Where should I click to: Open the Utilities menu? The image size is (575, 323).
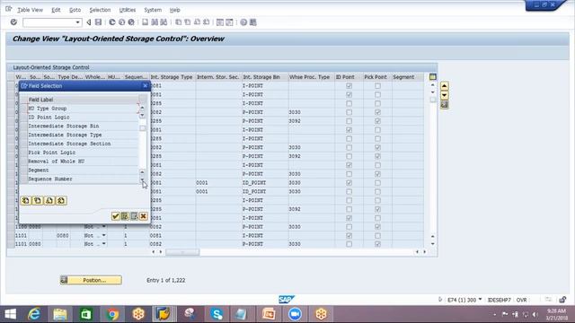[x=128, y=10]
